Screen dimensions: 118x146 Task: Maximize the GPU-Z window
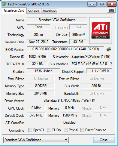tap(102, 4)
